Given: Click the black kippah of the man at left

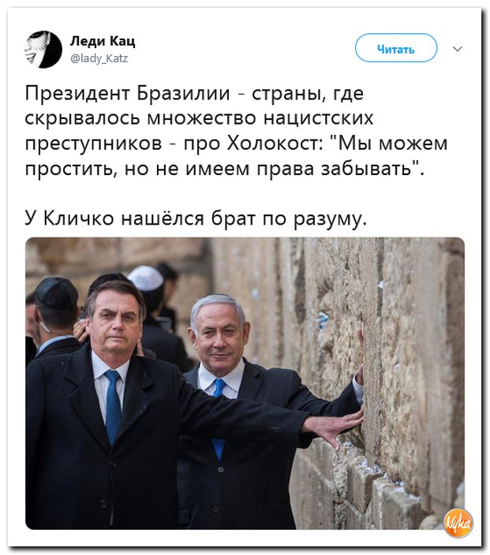Looking at the screenshot, I should click(57, 292).
